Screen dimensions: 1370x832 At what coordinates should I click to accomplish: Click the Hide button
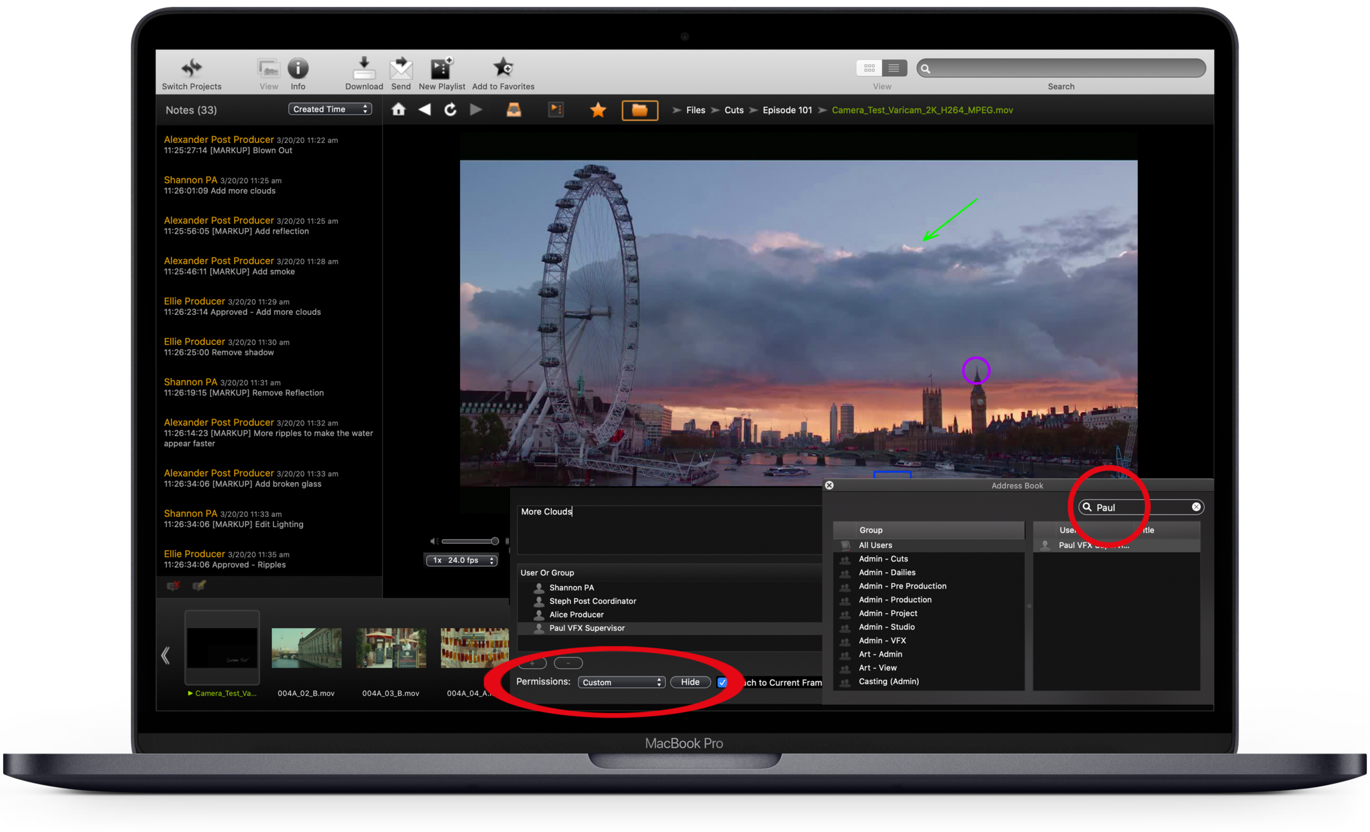[690, 682]
